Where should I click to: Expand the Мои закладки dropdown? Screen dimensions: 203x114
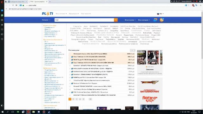click(x=144, y=20)
